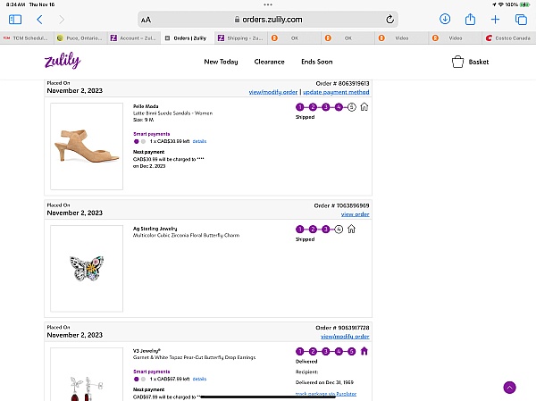Open the Ends Soon section

point(317,62)
